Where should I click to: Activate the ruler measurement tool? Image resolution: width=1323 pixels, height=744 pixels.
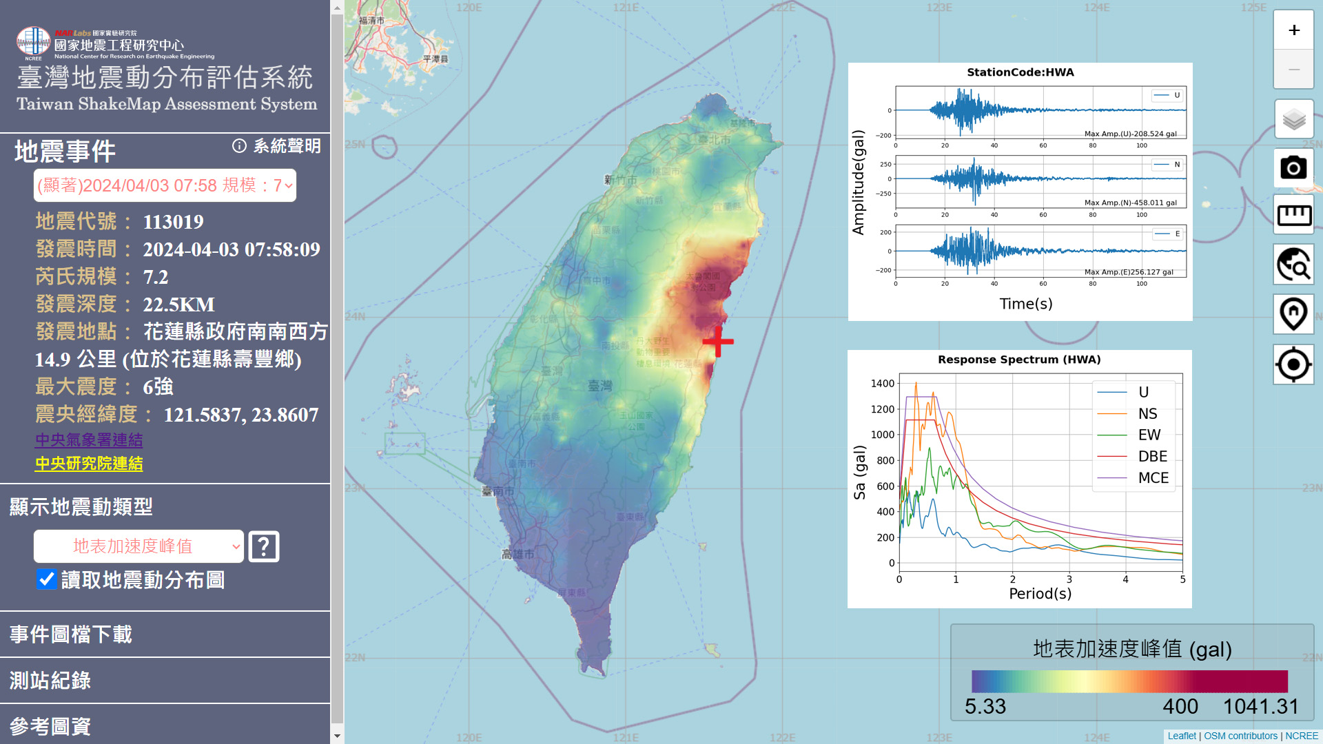[x=1293, y=216]
